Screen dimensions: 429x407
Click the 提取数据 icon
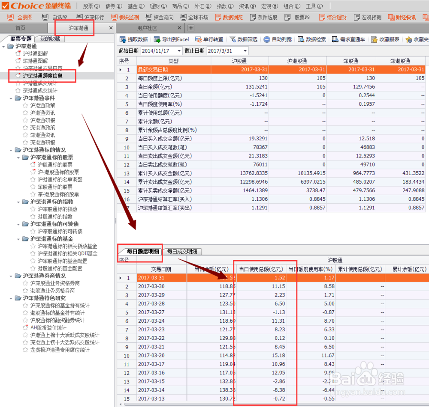coord(123,39)
